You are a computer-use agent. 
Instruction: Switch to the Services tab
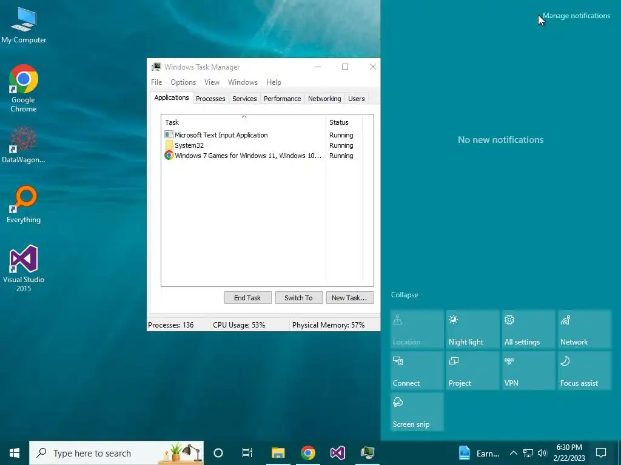(x=244, y=99)
